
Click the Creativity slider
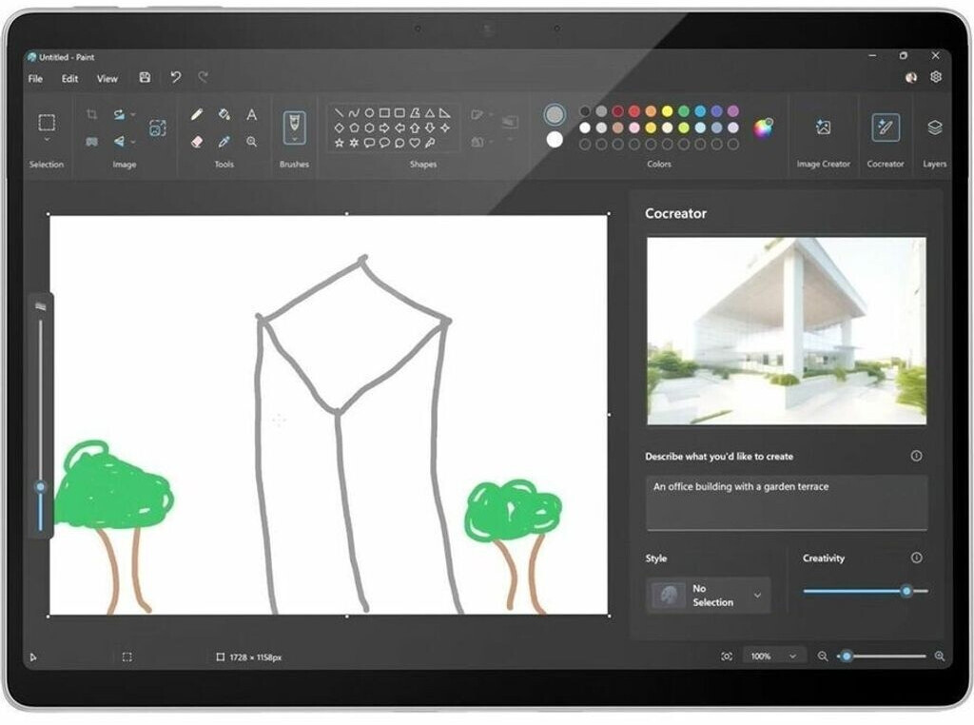(x=865, y=591)
